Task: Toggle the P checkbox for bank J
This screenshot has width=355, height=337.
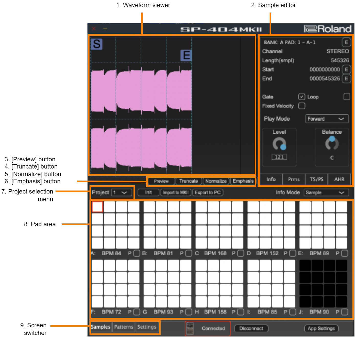Action: pos(345,312)
